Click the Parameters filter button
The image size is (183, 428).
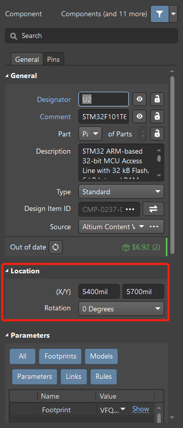34,377
